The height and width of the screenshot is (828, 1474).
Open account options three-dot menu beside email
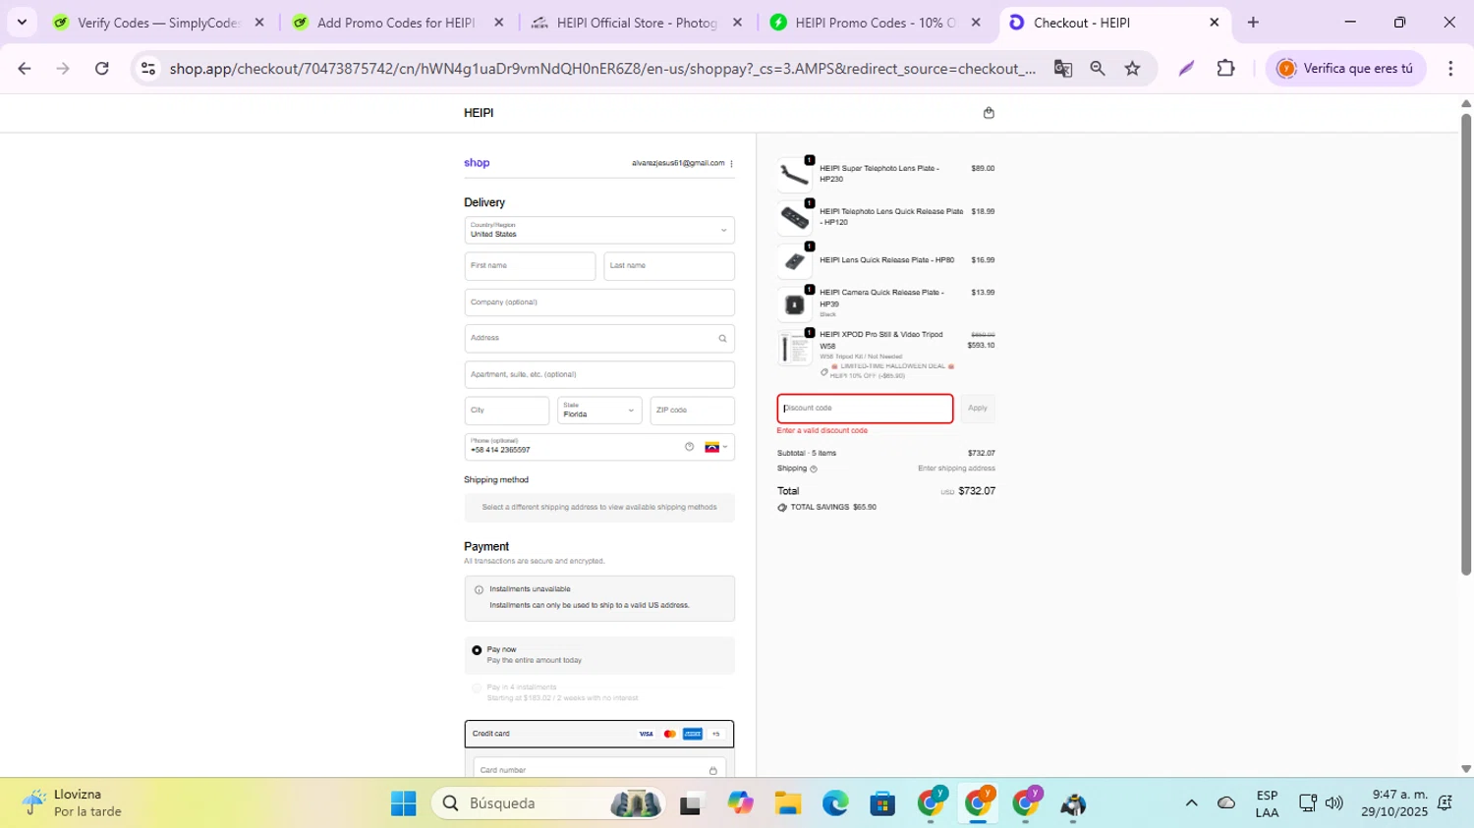click(731, 164)
